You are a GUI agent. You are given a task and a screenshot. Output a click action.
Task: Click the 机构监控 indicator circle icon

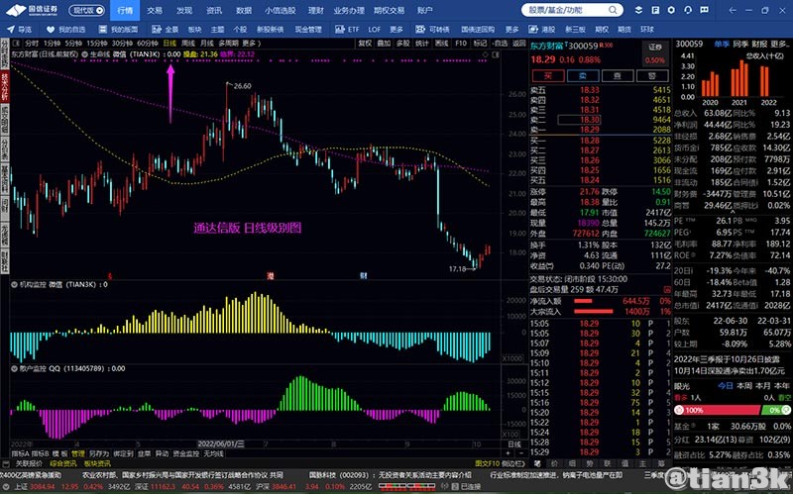15,284
